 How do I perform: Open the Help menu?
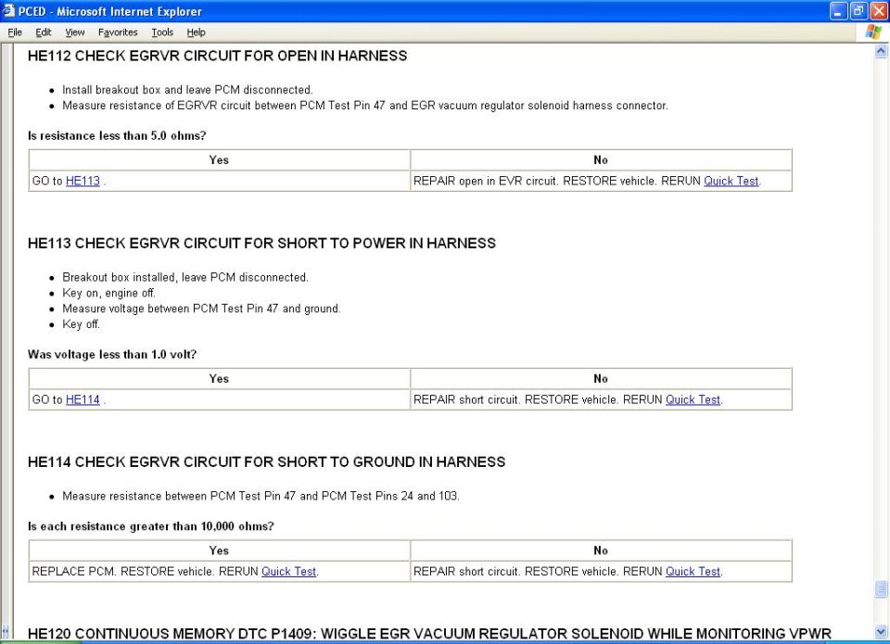click(x=196, y=32)
